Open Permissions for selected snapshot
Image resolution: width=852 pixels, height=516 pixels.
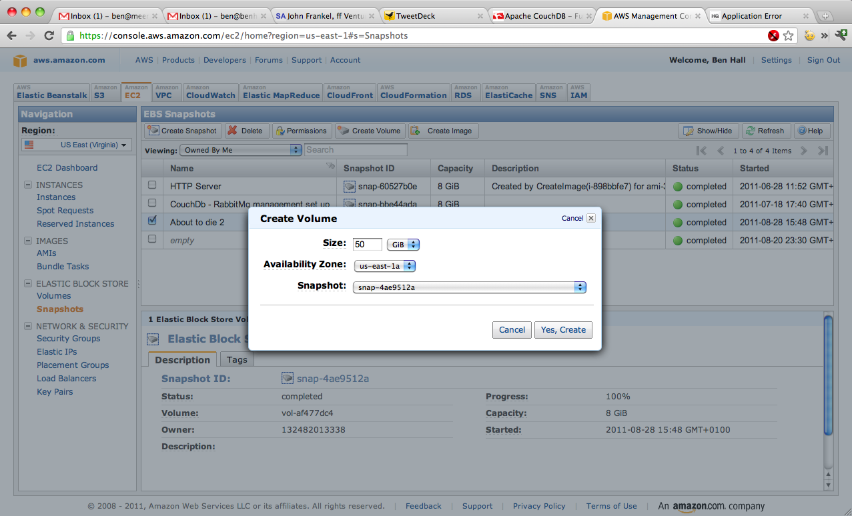[302, 131]
